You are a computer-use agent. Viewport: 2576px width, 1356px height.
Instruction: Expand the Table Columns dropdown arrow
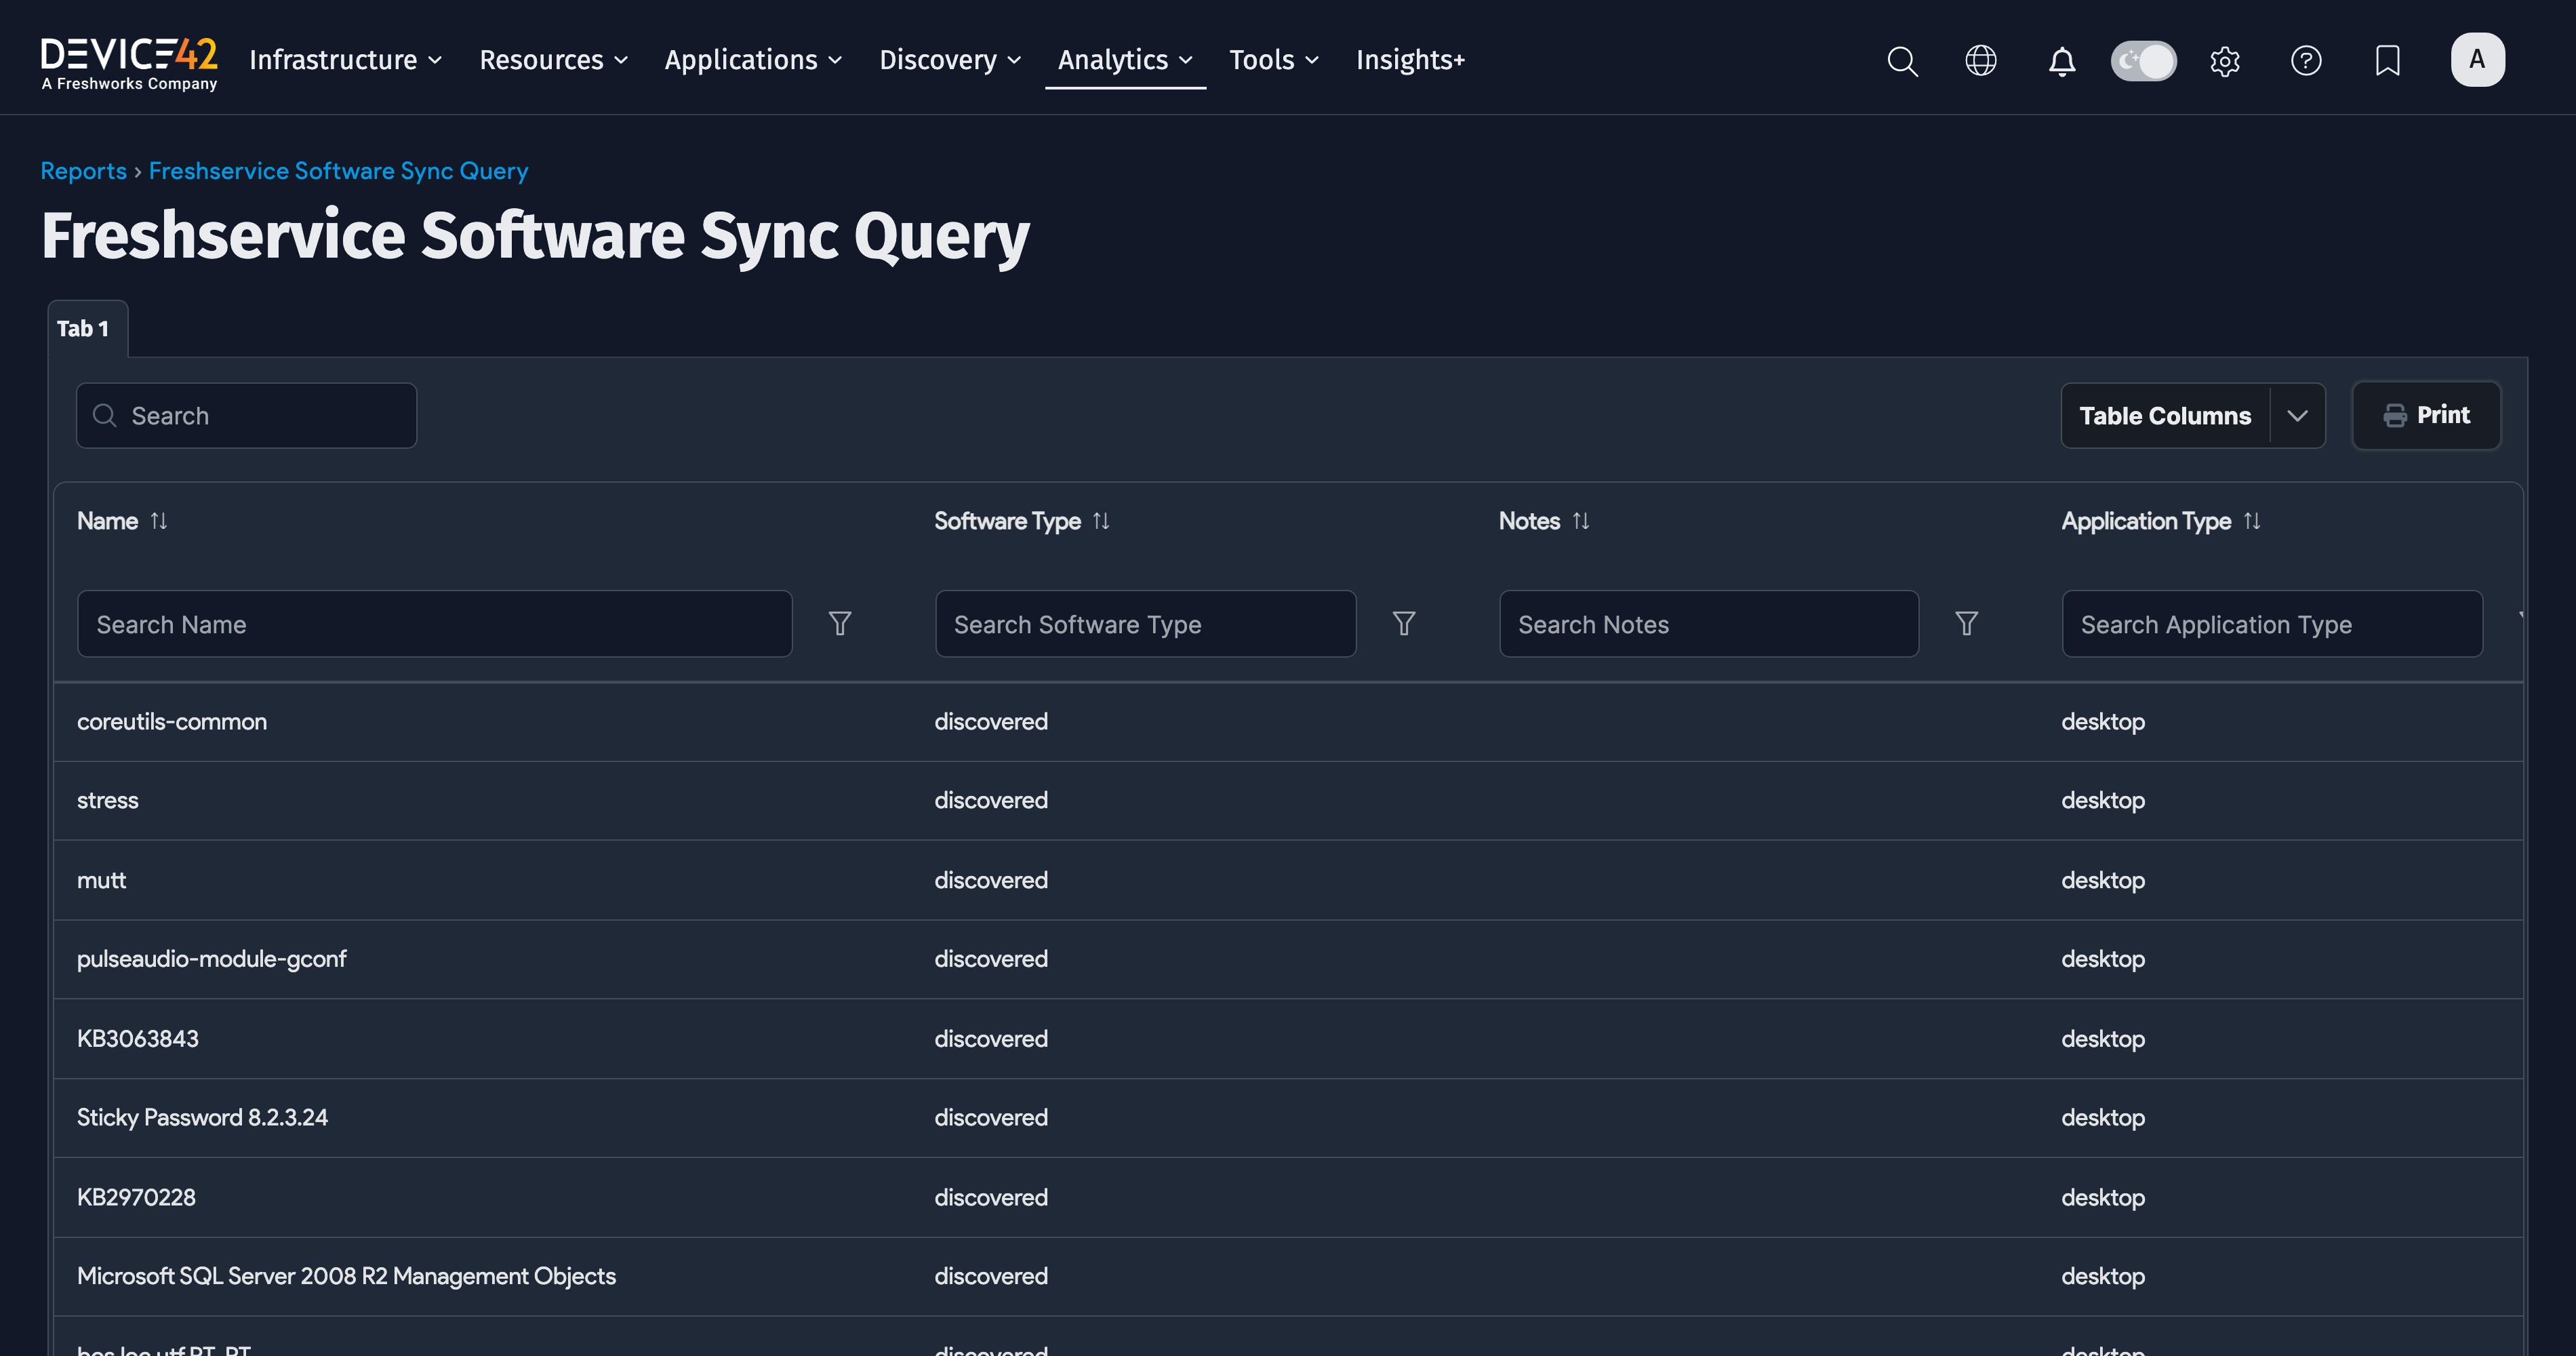[x=2298, y=416]
